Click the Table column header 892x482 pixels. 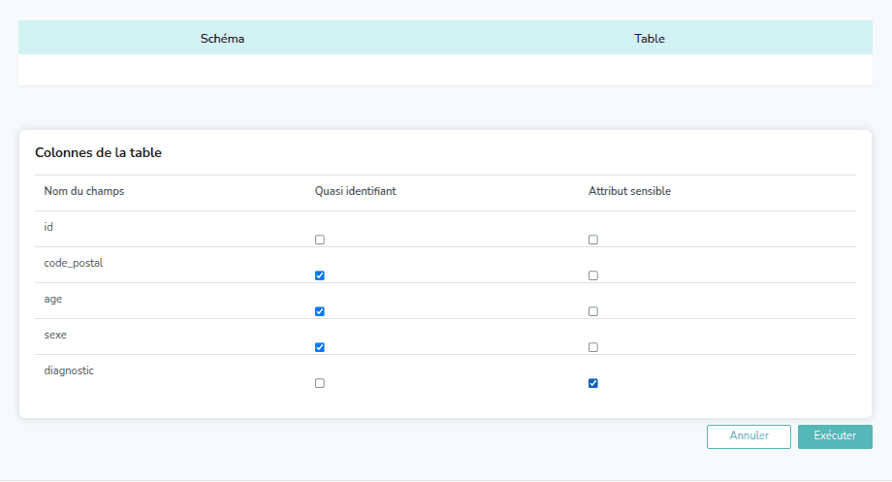[649, 39]
